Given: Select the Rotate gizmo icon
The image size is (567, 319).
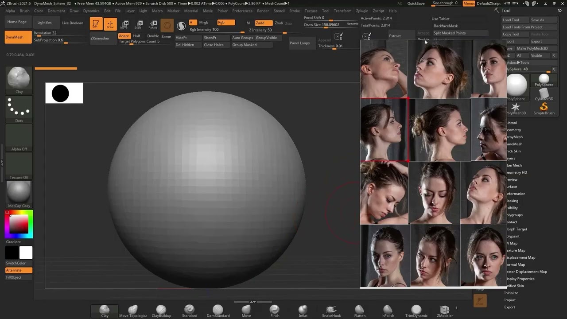Looking at the screenshot, I should 153,24.
